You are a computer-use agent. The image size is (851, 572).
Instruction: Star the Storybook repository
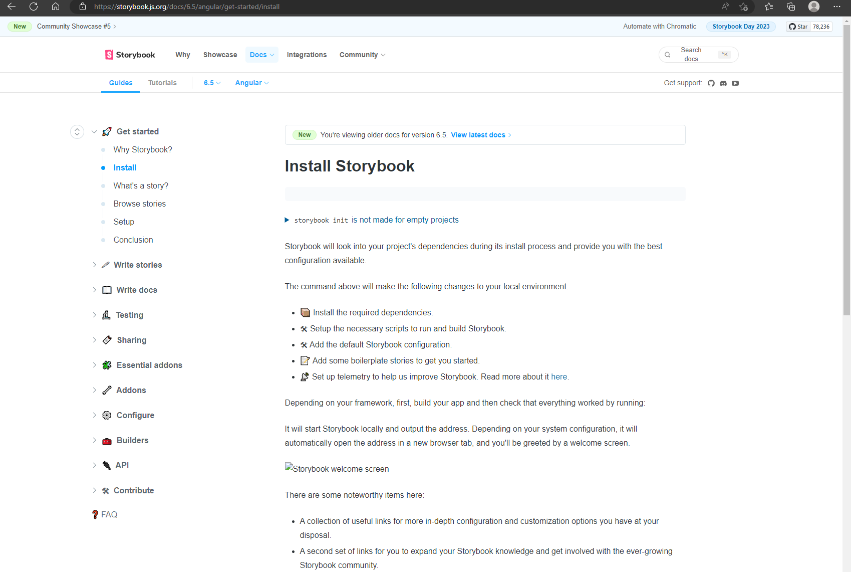(797, 26)
